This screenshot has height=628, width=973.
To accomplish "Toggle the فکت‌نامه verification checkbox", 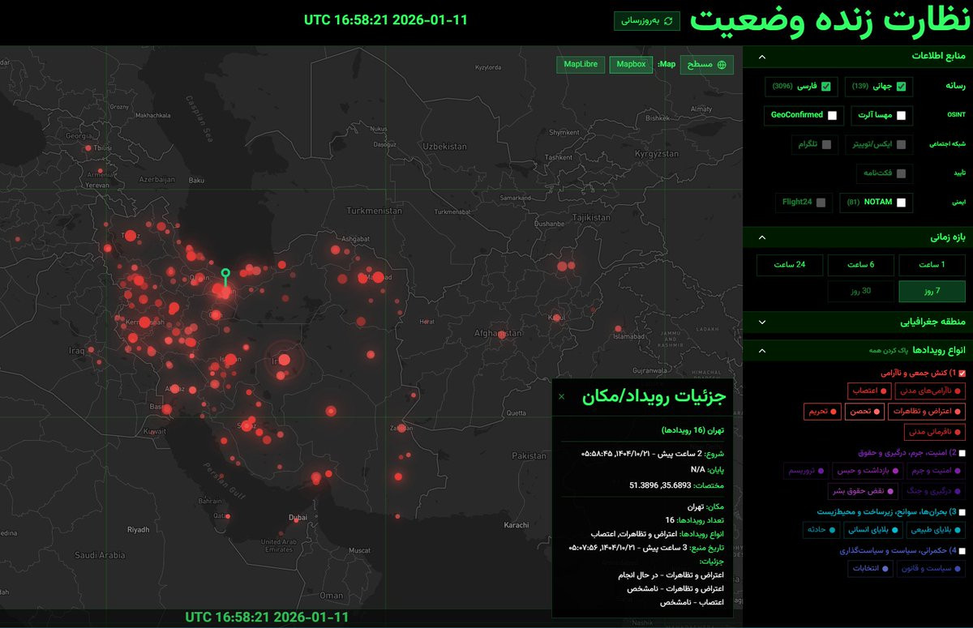I will pyautogui.click(x=901, y=173).
